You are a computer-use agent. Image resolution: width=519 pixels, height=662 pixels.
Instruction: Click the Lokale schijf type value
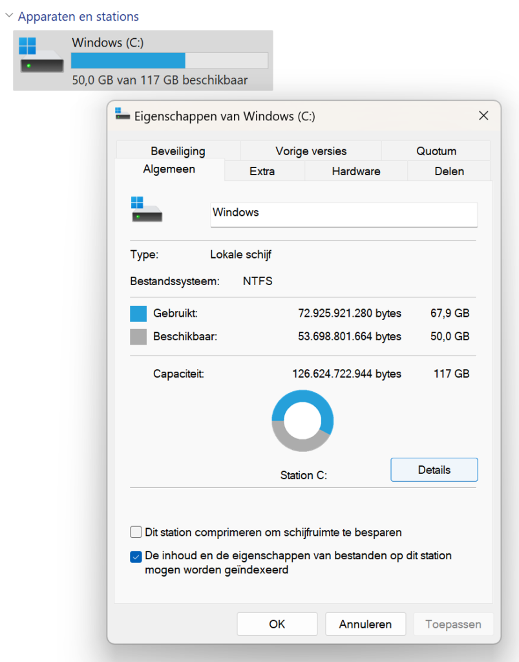tap(240, 255)
